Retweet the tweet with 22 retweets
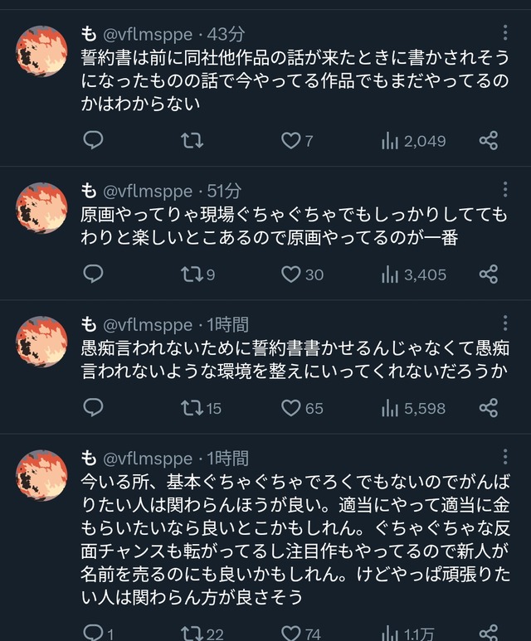This screenshot has height=641, width=531. 202,633
